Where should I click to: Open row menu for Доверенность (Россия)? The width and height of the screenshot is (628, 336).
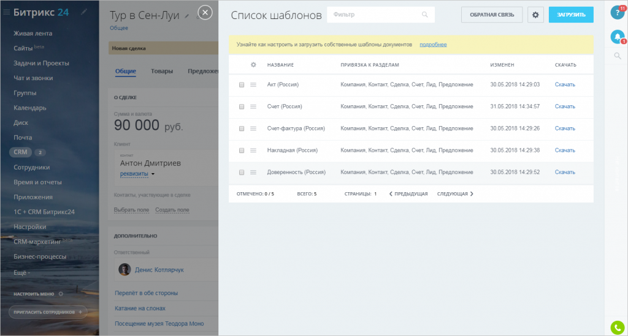tap(253, 173)
